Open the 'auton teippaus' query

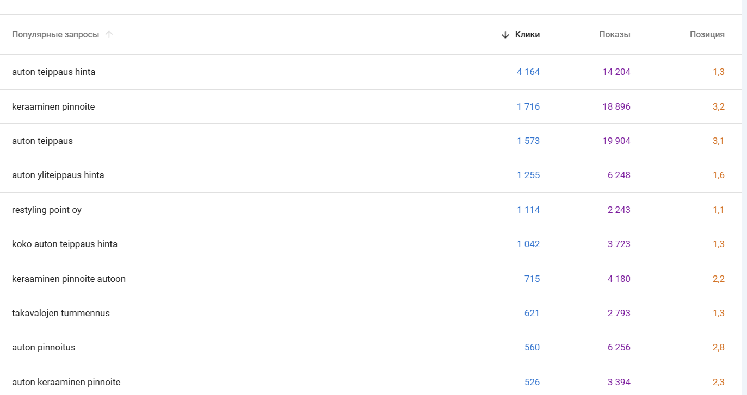42,141
